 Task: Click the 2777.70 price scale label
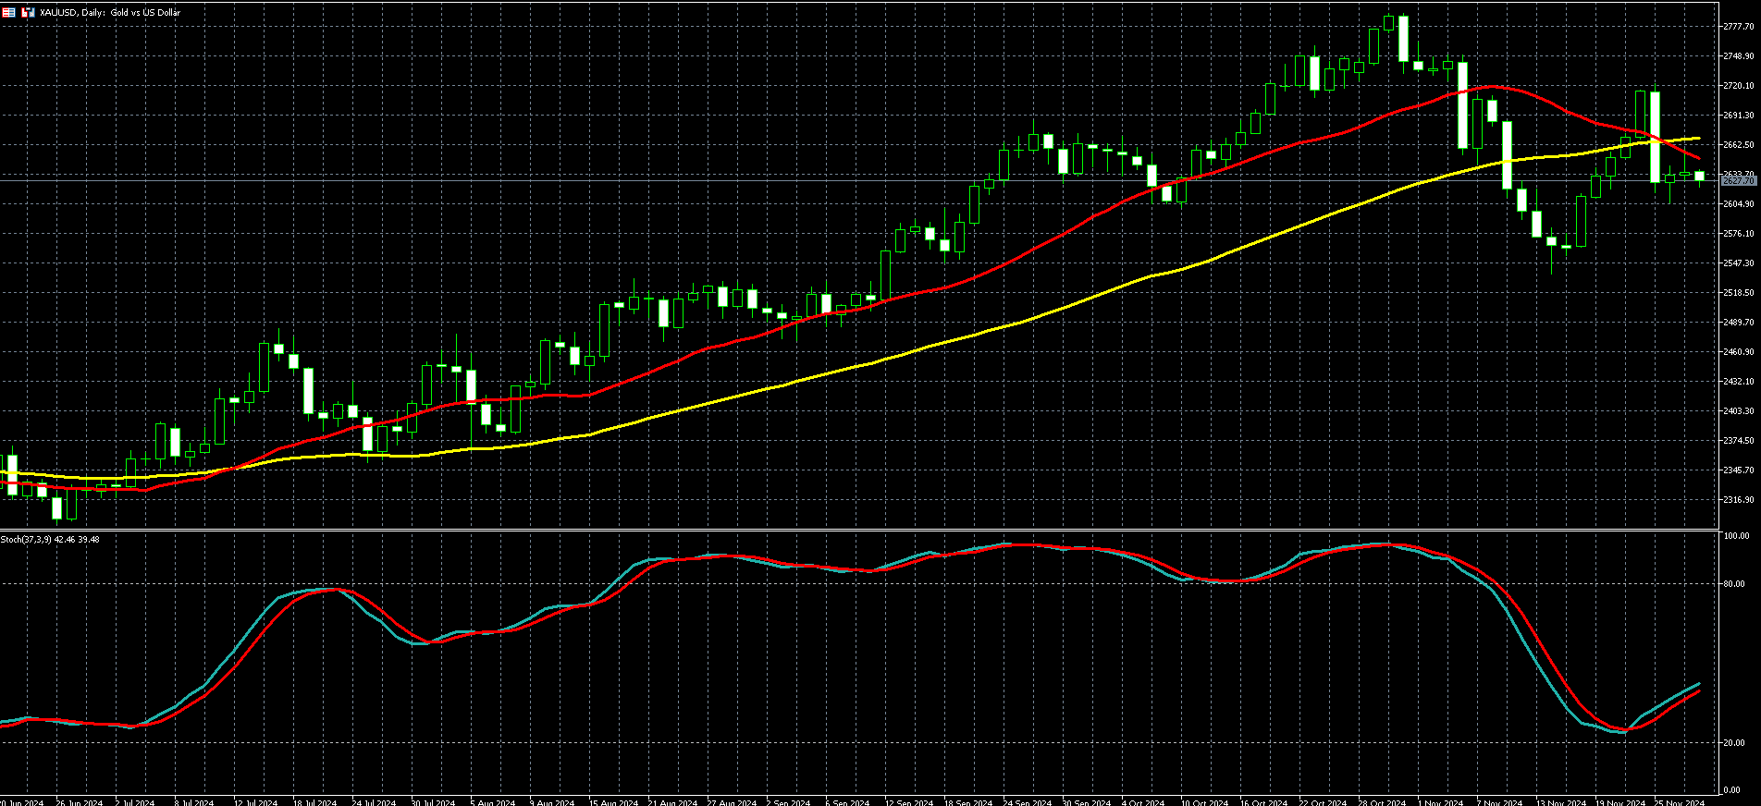coord(1739,27)
